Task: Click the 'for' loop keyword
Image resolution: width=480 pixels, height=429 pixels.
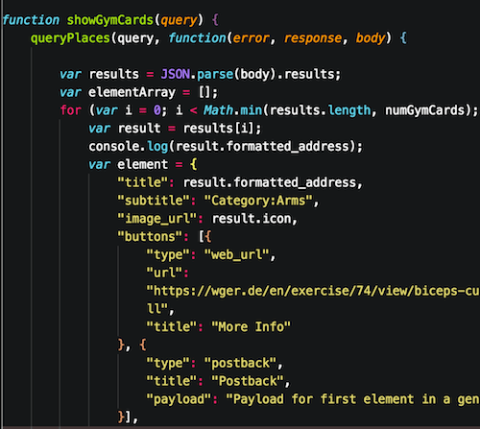Action: pos(70,110)
